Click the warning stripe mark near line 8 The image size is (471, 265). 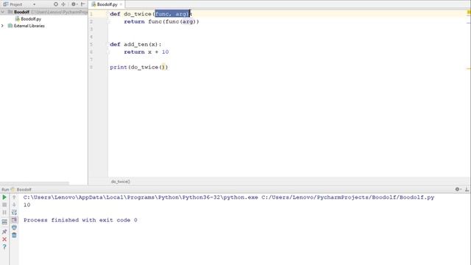469,68
